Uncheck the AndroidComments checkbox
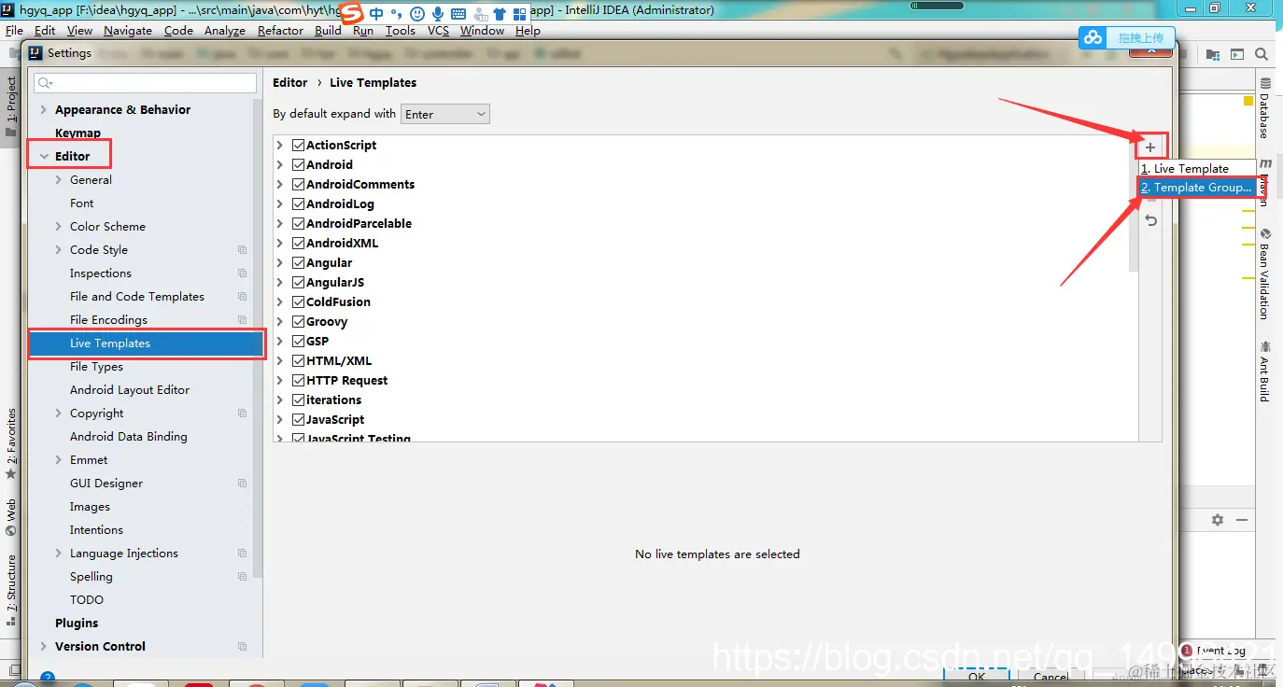This screenshot has width=1283, height=687. 299,184
